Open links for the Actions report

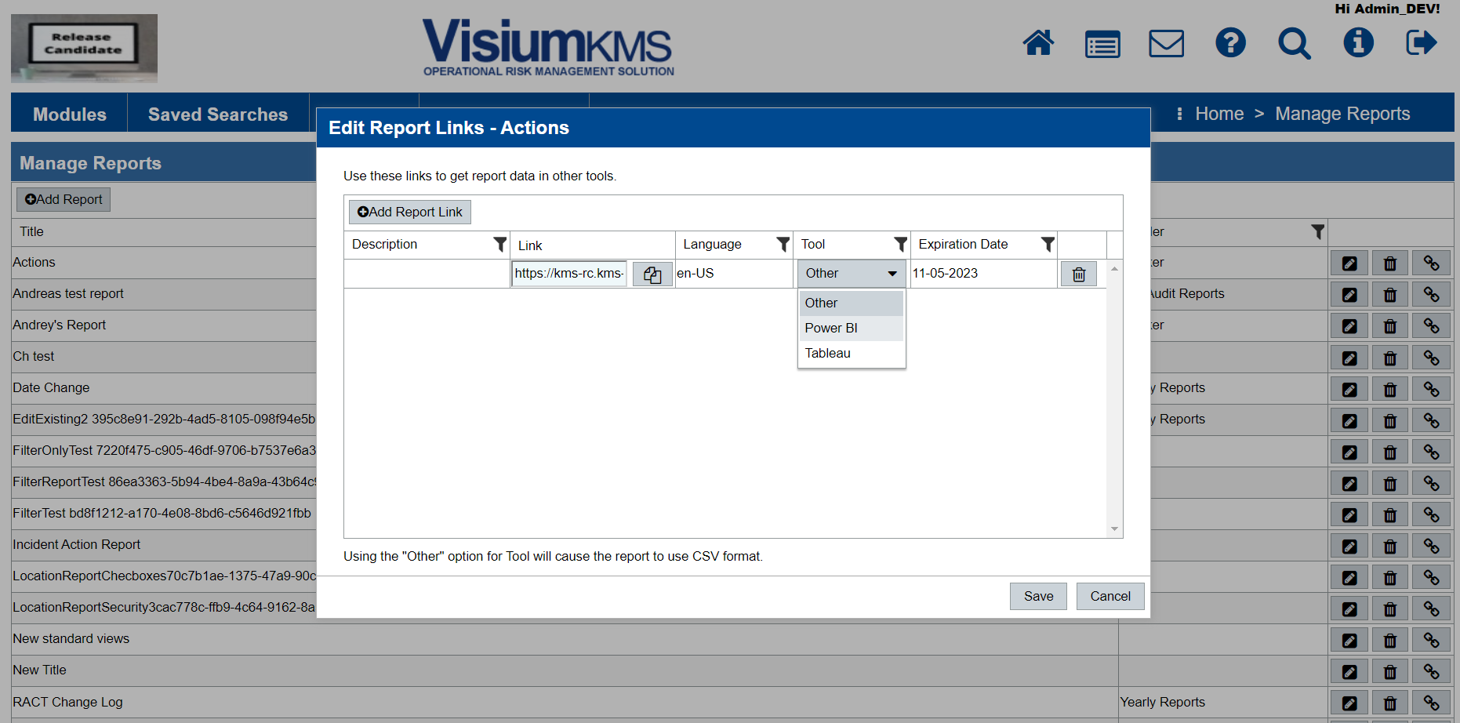pos(1432,263)
